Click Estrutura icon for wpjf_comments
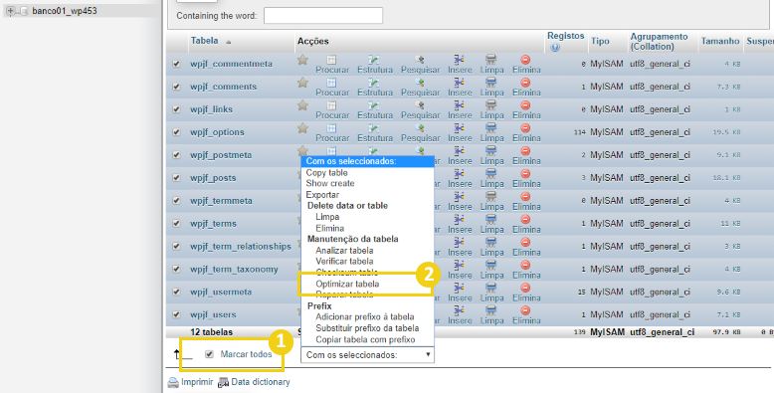The image size is (774, 393). pyautogui.click(x=374, y=83)
